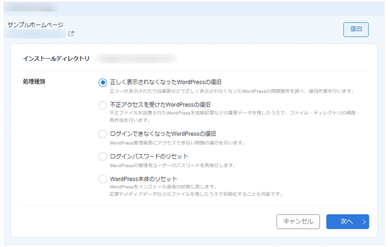Click the 復旧 button at top right
The width and height of the screenshot is (388, 247).
point(356,29)
